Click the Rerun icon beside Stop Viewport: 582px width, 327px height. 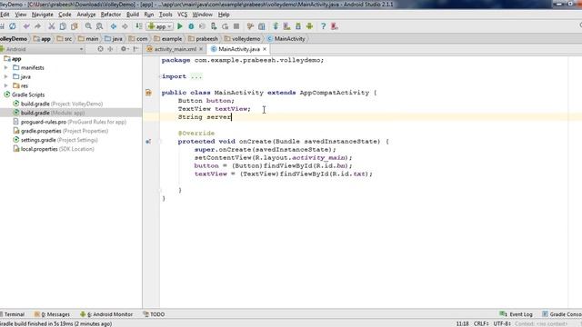225,26
